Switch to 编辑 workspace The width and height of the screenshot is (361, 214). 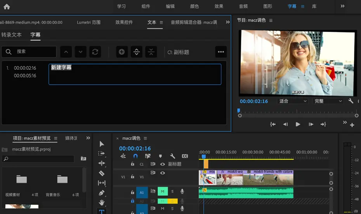coord(170,7)
